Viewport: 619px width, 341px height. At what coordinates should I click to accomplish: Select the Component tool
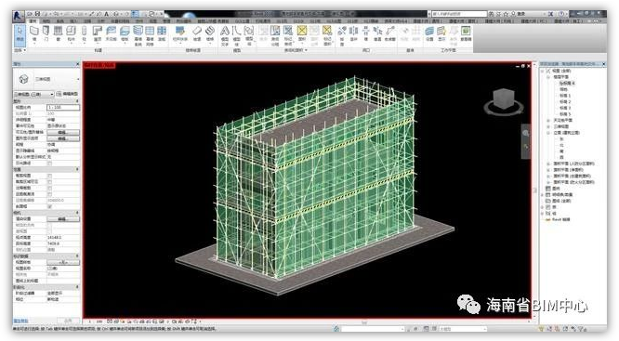pos(71,34)
